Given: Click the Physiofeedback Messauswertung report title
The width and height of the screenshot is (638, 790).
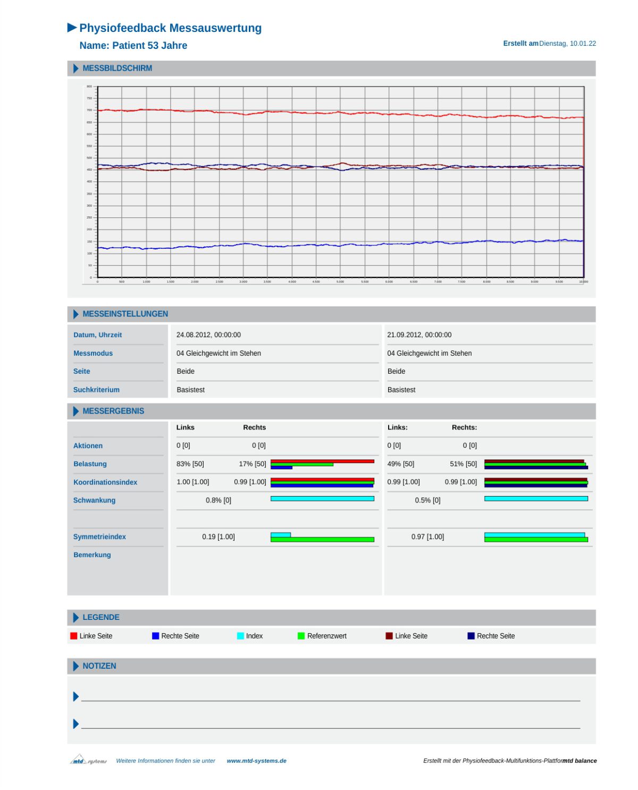Looking at the screenshot, I should (x=170, y=28).
